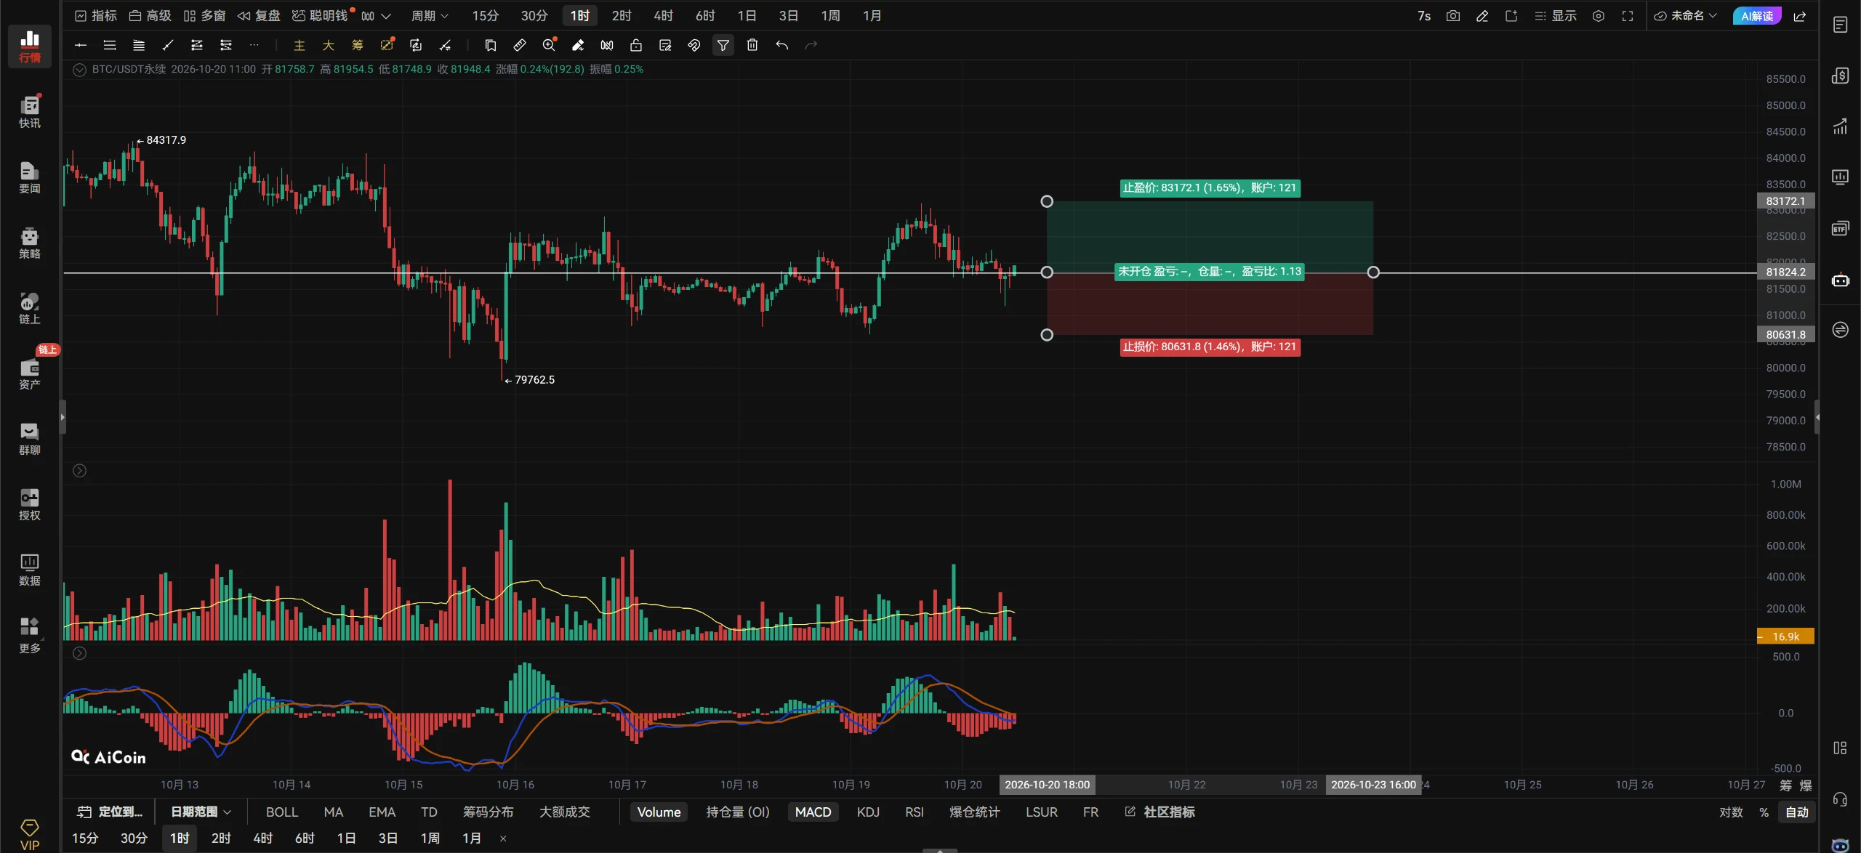
Task: Click the share arrow icon top right
Action: [1800, 16]
